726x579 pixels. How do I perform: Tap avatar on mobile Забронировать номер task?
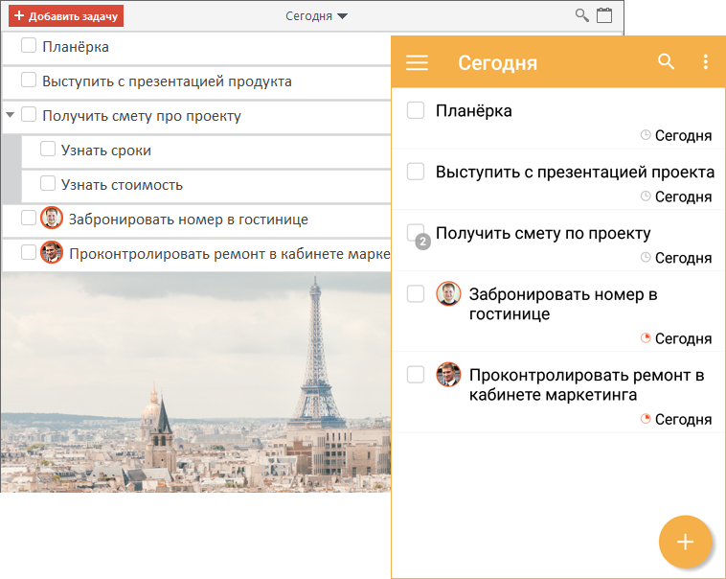pos(448,293)
